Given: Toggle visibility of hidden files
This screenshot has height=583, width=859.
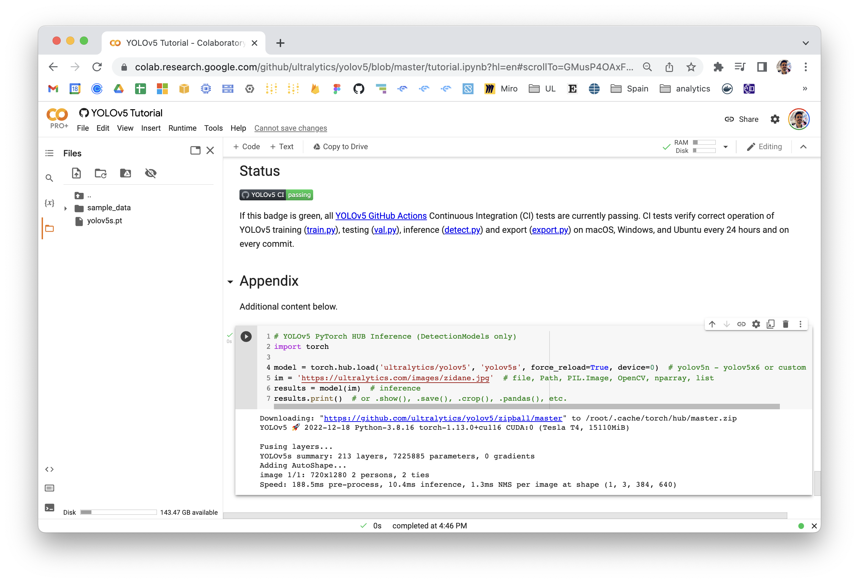Looking at the screenshot, I should point(151,173).
